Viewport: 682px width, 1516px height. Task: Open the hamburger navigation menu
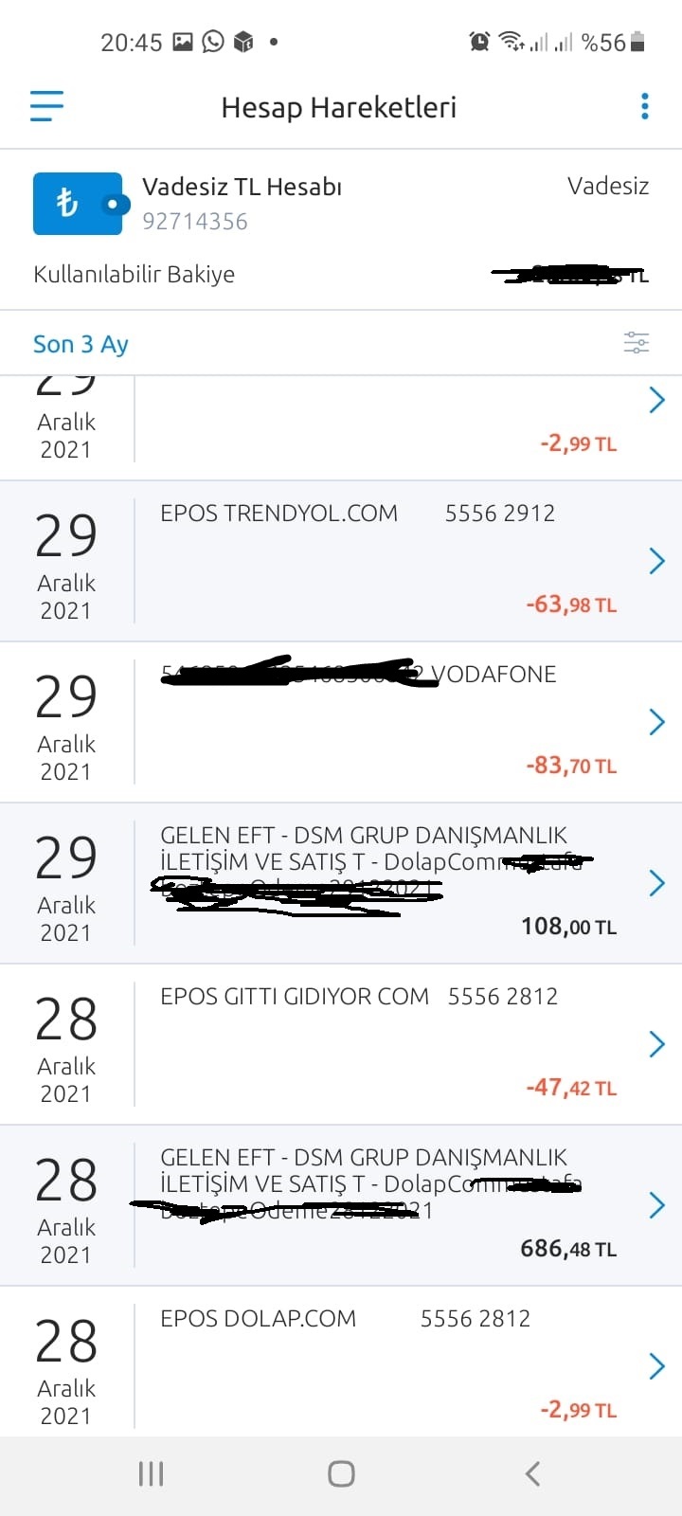[x=46, y=106]
